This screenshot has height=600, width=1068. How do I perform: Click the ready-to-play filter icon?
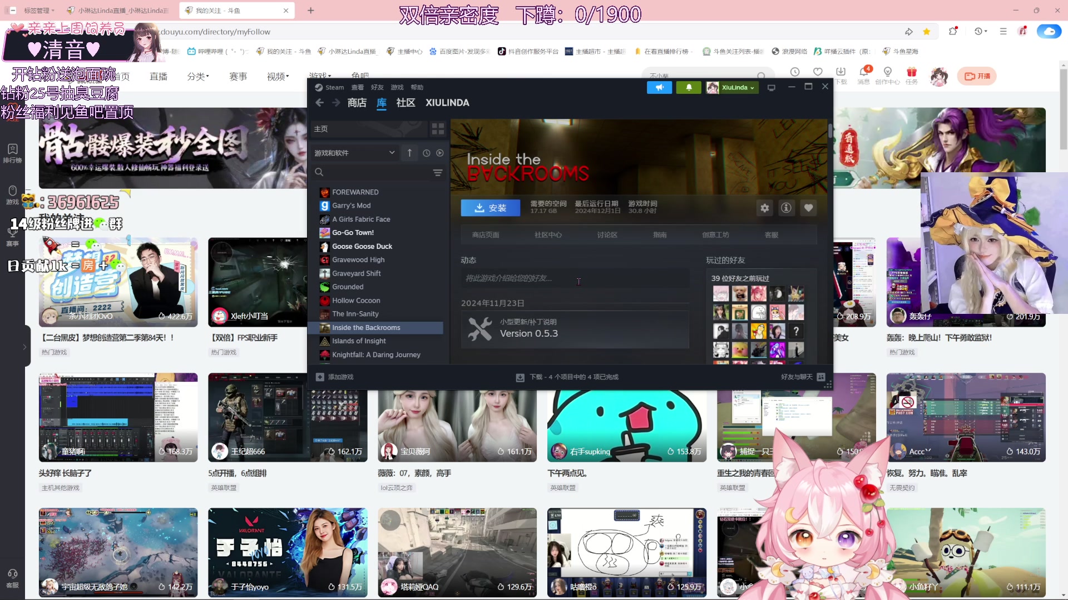[440, 153]
